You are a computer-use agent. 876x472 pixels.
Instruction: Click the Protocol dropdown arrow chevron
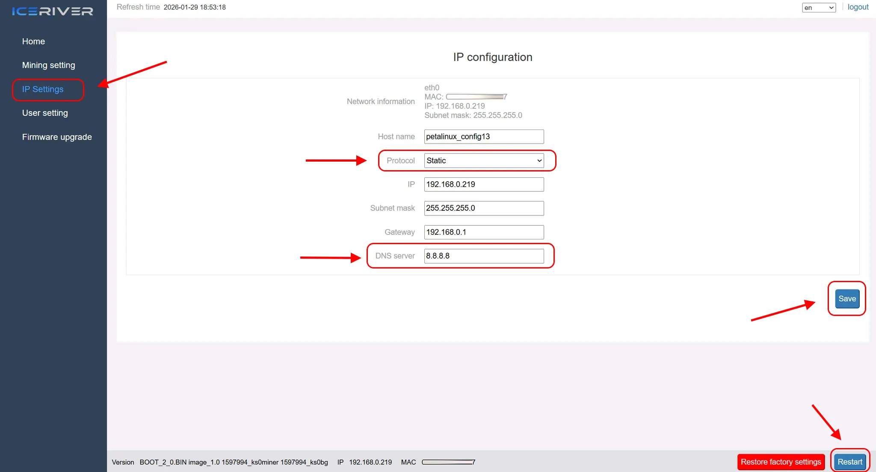click(539, 161)
